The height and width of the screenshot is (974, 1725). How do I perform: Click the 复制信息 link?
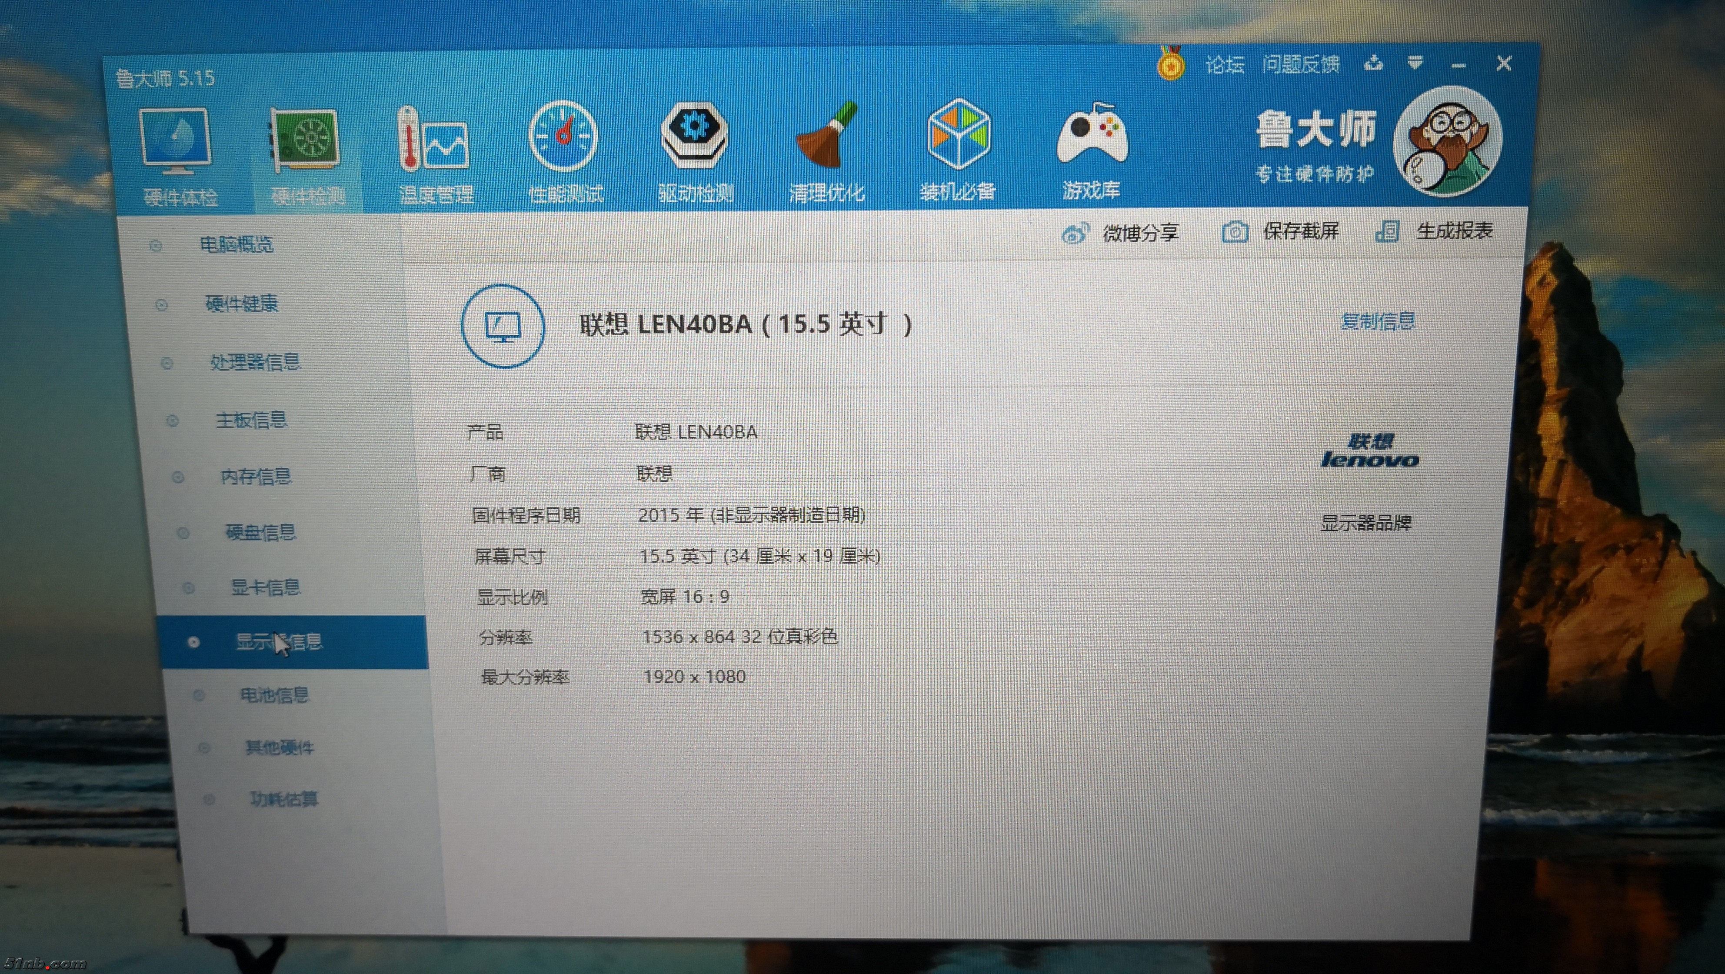(x=1378, y=321)
